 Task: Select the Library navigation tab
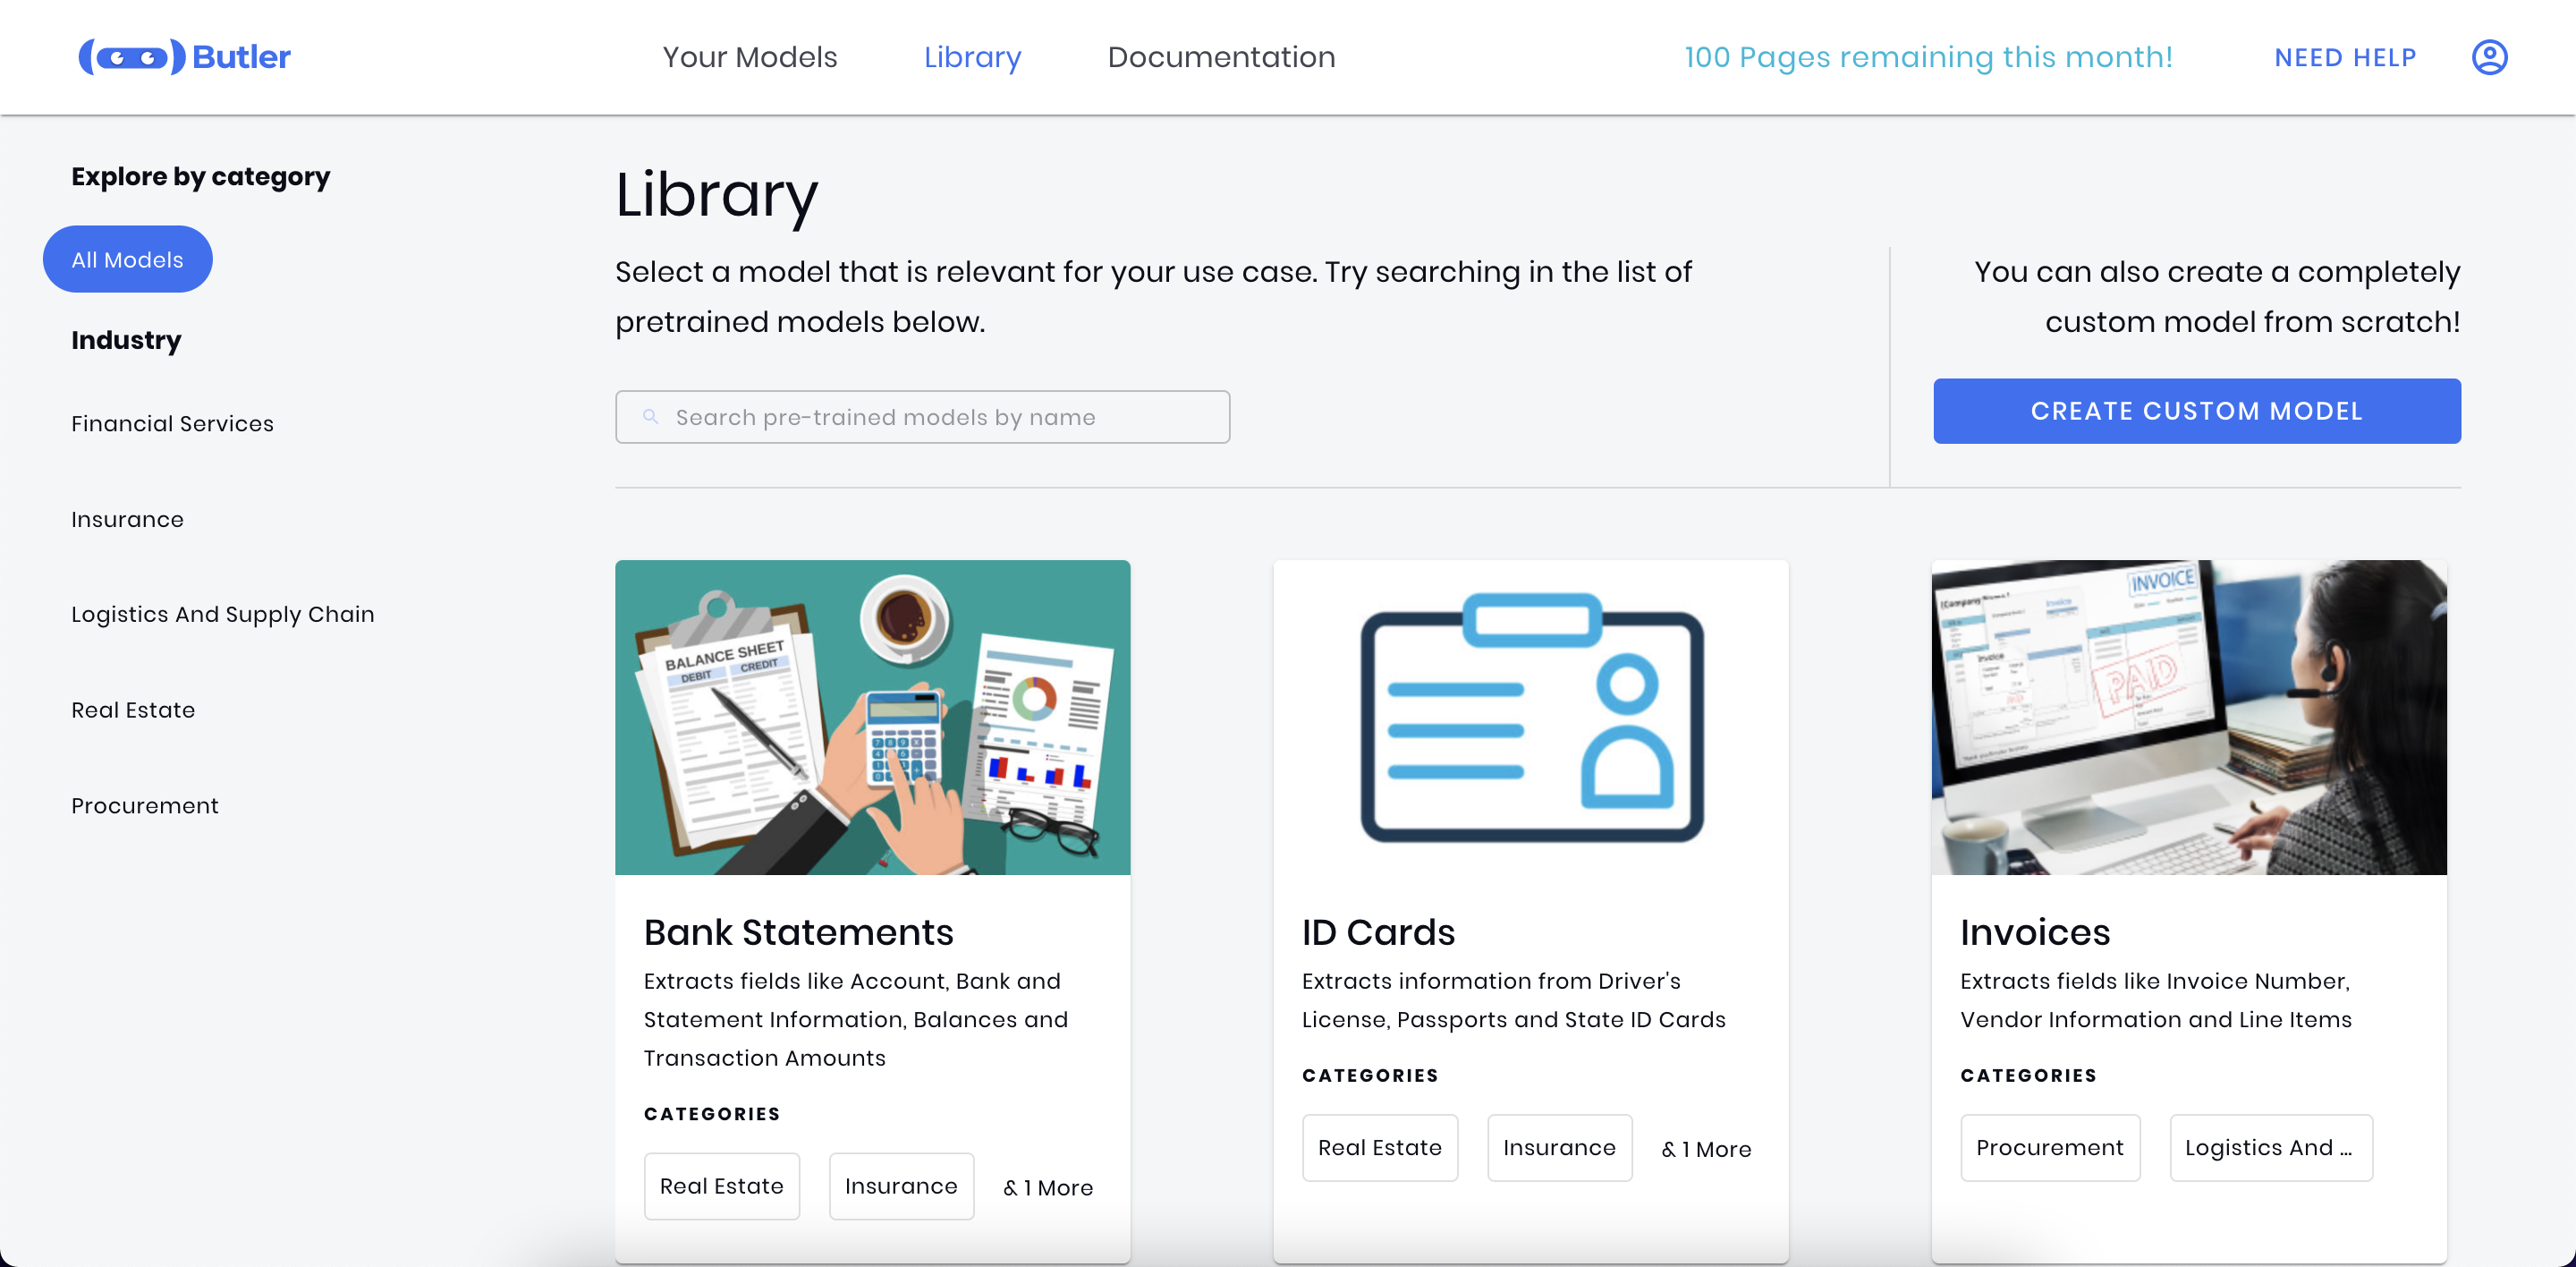click(x=972, y=57)
